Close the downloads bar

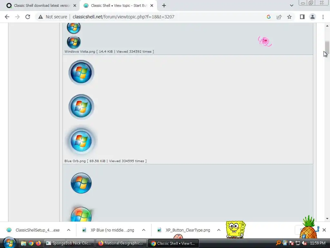(x=324, y=230)
